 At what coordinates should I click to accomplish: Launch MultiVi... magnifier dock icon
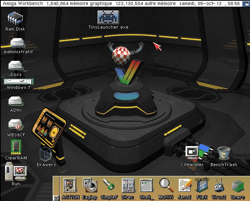pos(166,185)
